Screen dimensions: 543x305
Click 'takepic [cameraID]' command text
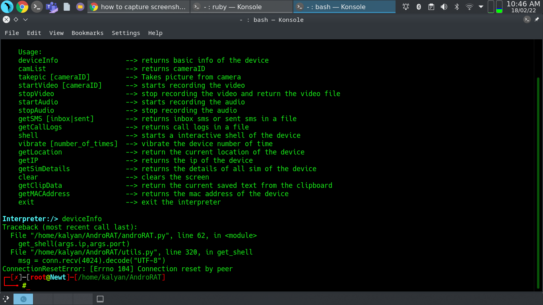click(x=54, y=77)
